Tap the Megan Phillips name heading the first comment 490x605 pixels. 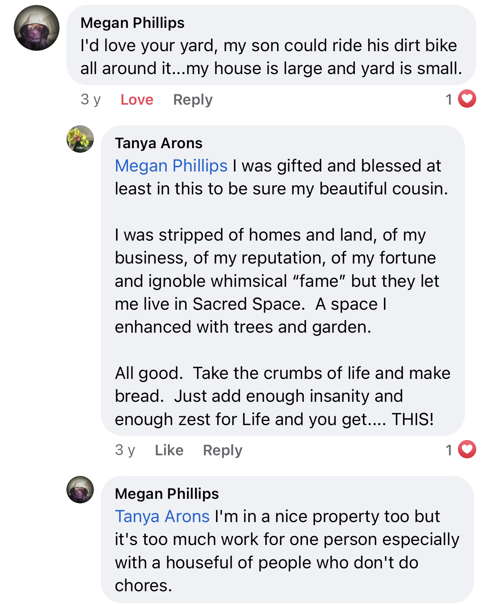tap(132, 23)
